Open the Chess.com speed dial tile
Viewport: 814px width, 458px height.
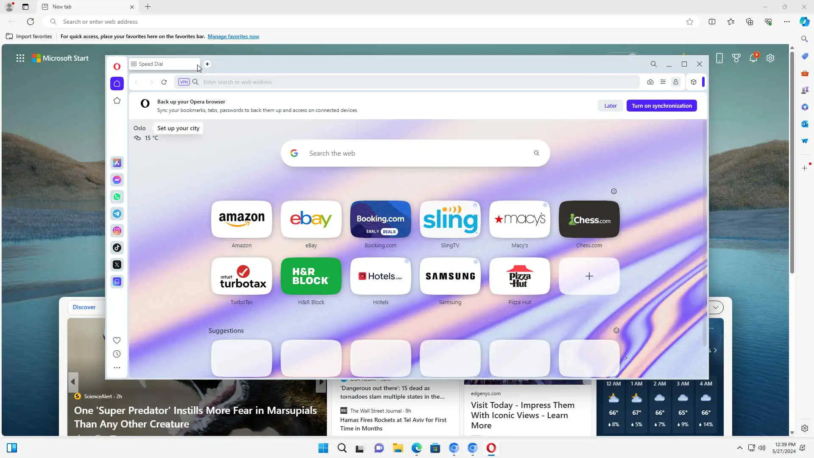(x=589, y=219)
